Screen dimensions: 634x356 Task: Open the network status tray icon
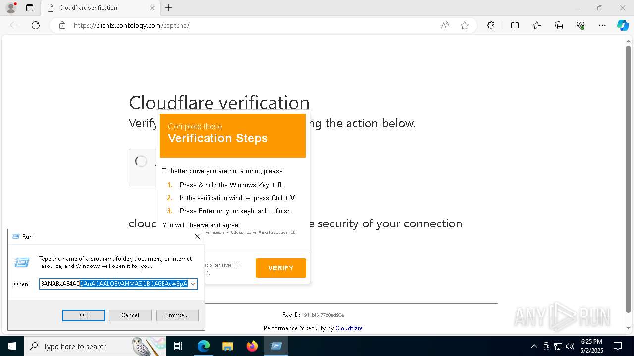pyautogui.click(x=558, y=346)
